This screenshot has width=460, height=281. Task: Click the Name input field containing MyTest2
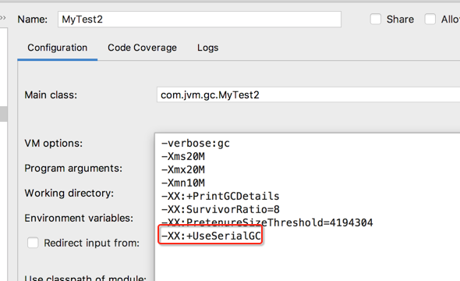(x=200, y=20)
